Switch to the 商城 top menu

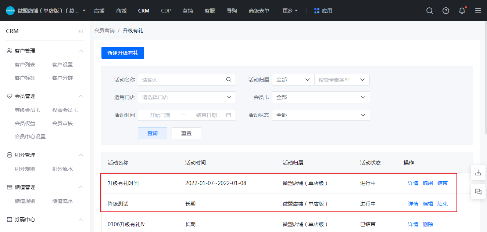tap(121, 11)
